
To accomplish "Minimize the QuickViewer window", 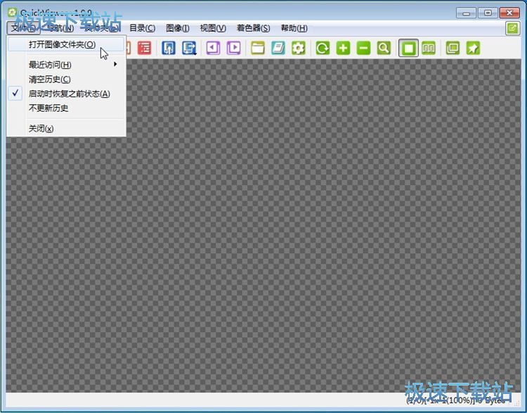I will tap(466, 13).
